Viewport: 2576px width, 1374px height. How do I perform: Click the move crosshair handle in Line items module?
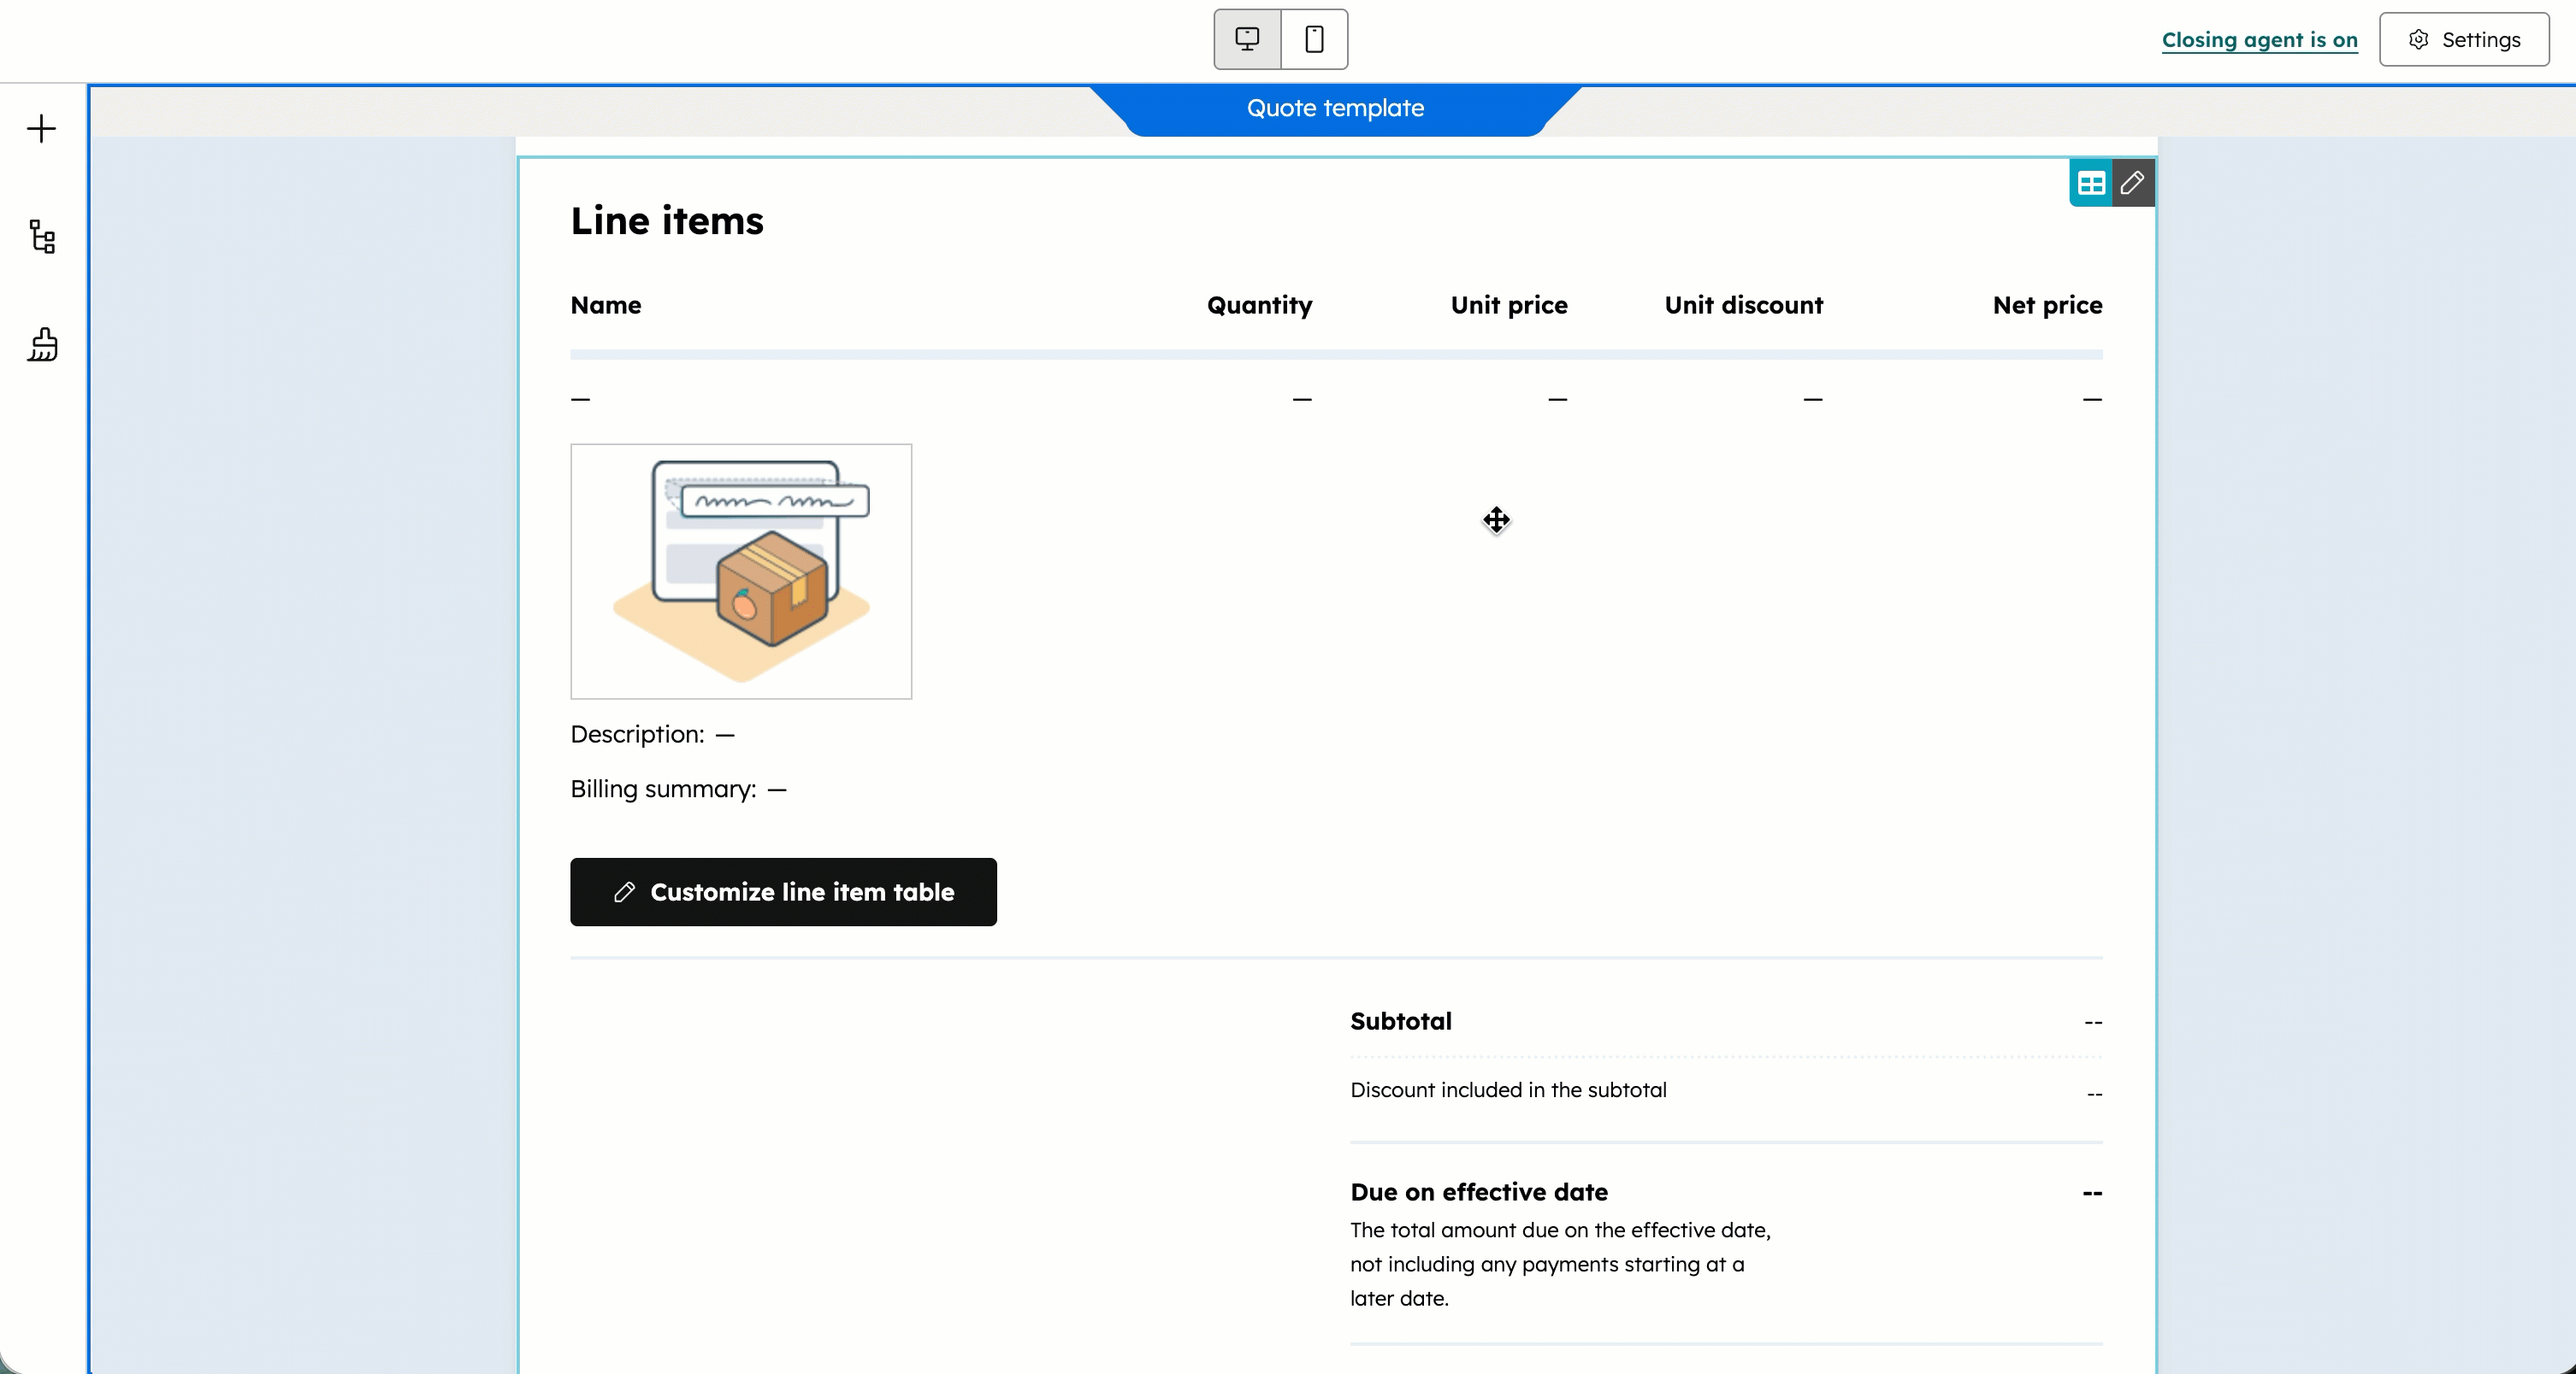[1495, 520]
